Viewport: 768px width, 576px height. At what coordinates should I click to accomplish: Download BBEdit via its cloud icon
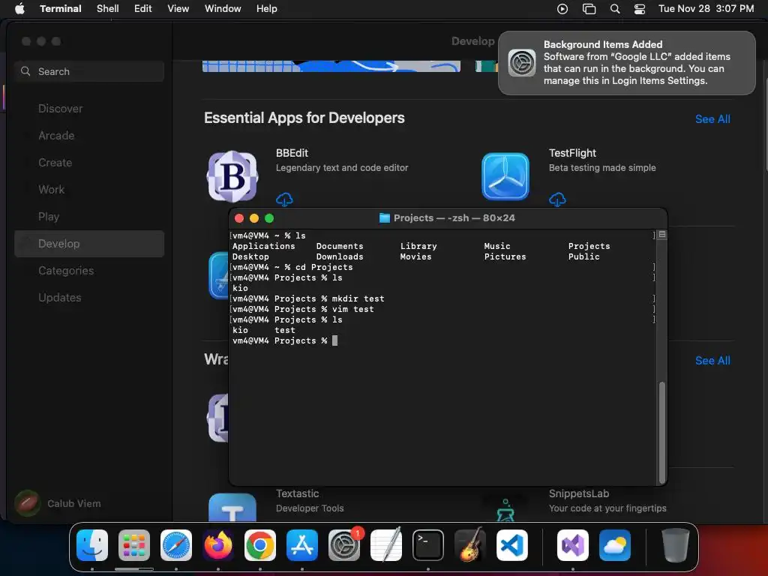click(x=284, y=199)
